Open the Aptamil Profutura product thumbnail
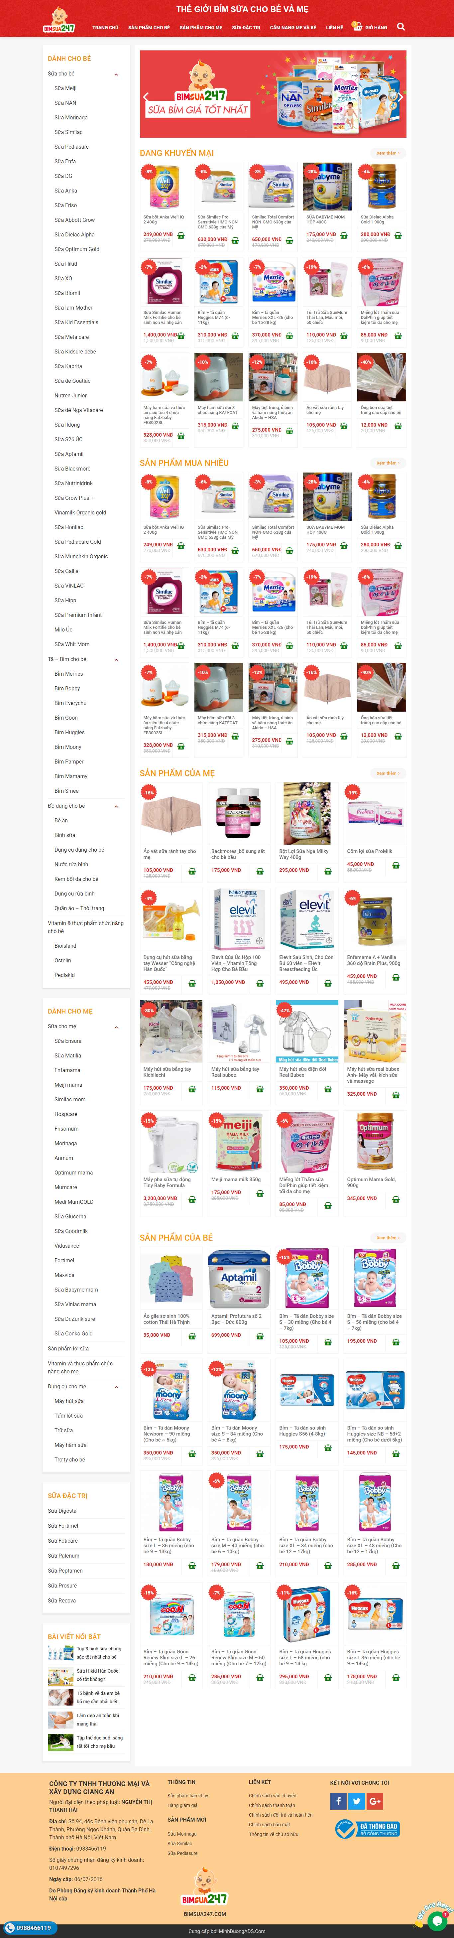 239,1280
